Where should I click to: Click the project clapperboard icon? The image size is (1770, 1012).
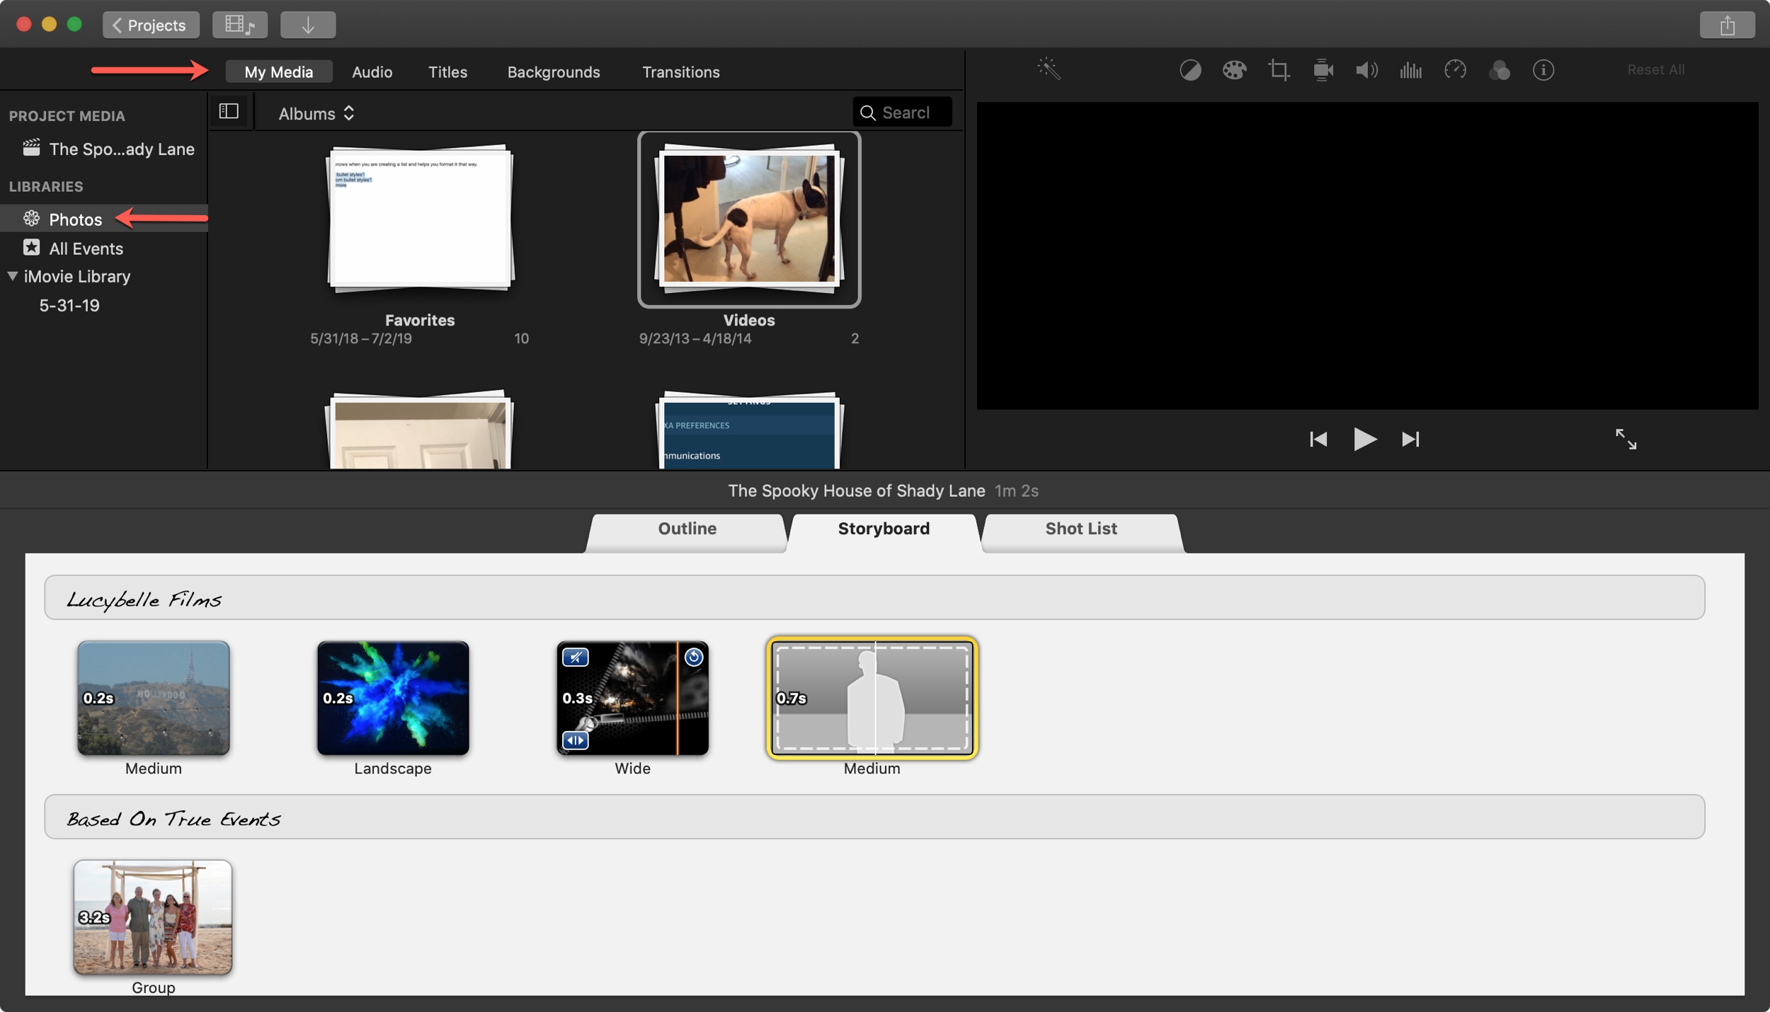[31, 147]
